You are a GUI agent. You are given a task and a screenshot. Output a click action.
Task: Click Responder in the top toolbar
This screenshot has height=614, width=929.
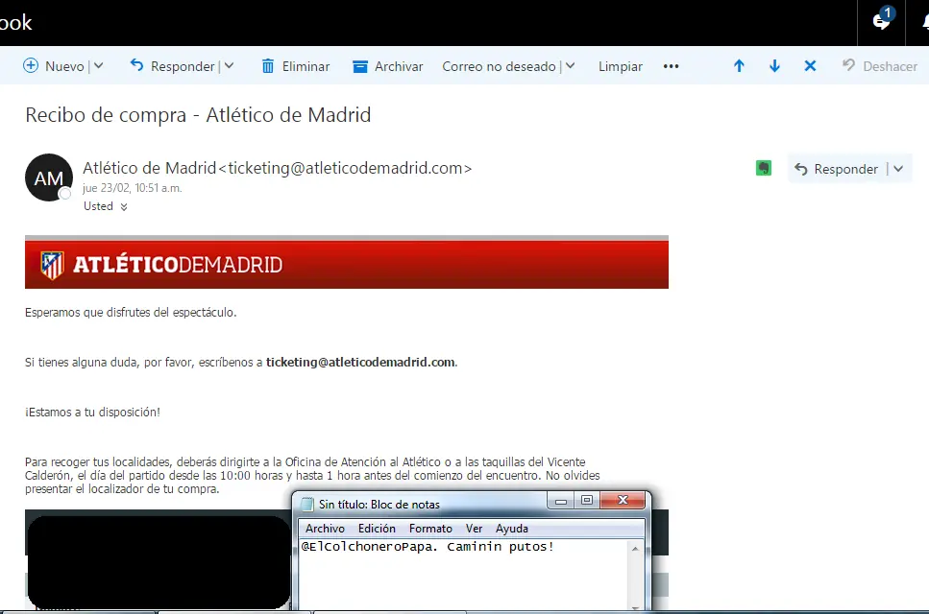pyautogui.click(x=172, y=65)
